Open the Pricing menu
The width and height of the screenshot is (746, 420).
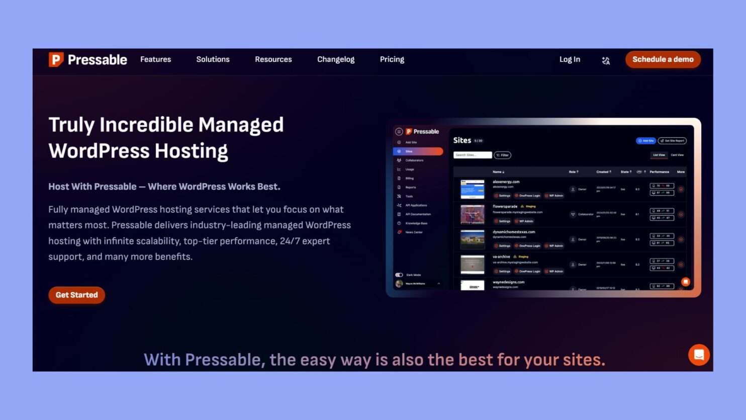click(x=392, y=59)
